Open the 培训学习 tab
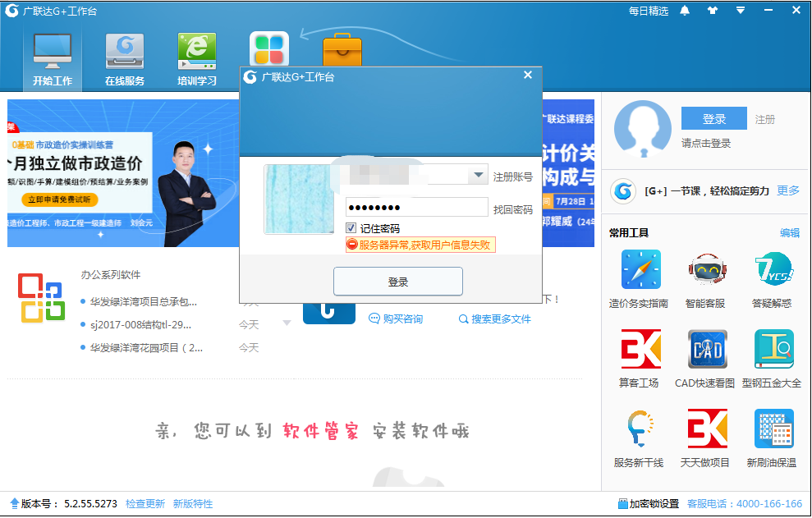This screenshot has height=518, width=812. tap(197, 58)
